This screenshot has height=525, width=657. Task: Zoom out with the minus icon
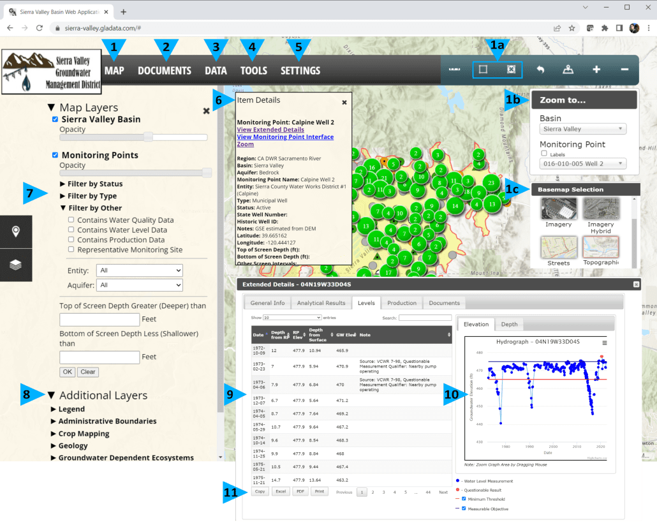coord(624,70)
